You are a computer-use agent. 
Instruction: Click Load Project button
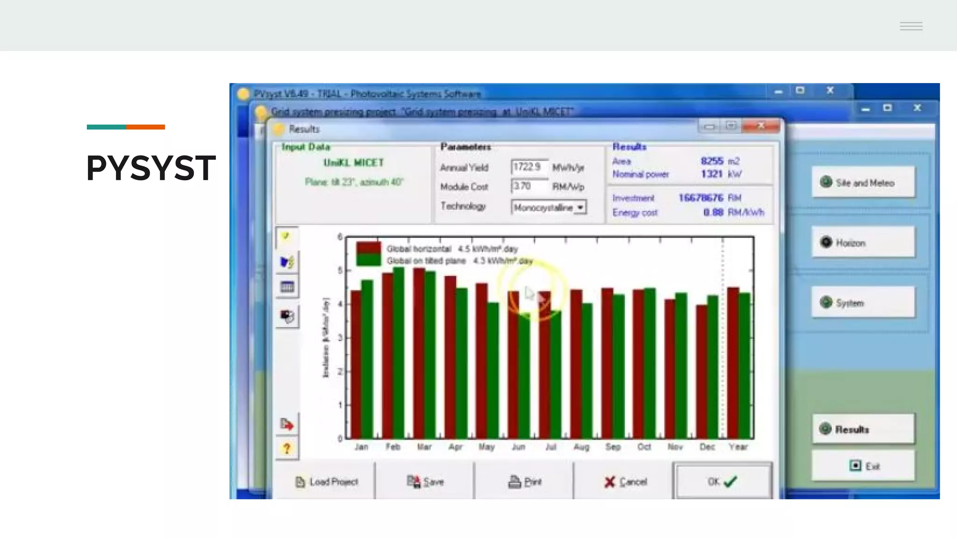[327, 481]
